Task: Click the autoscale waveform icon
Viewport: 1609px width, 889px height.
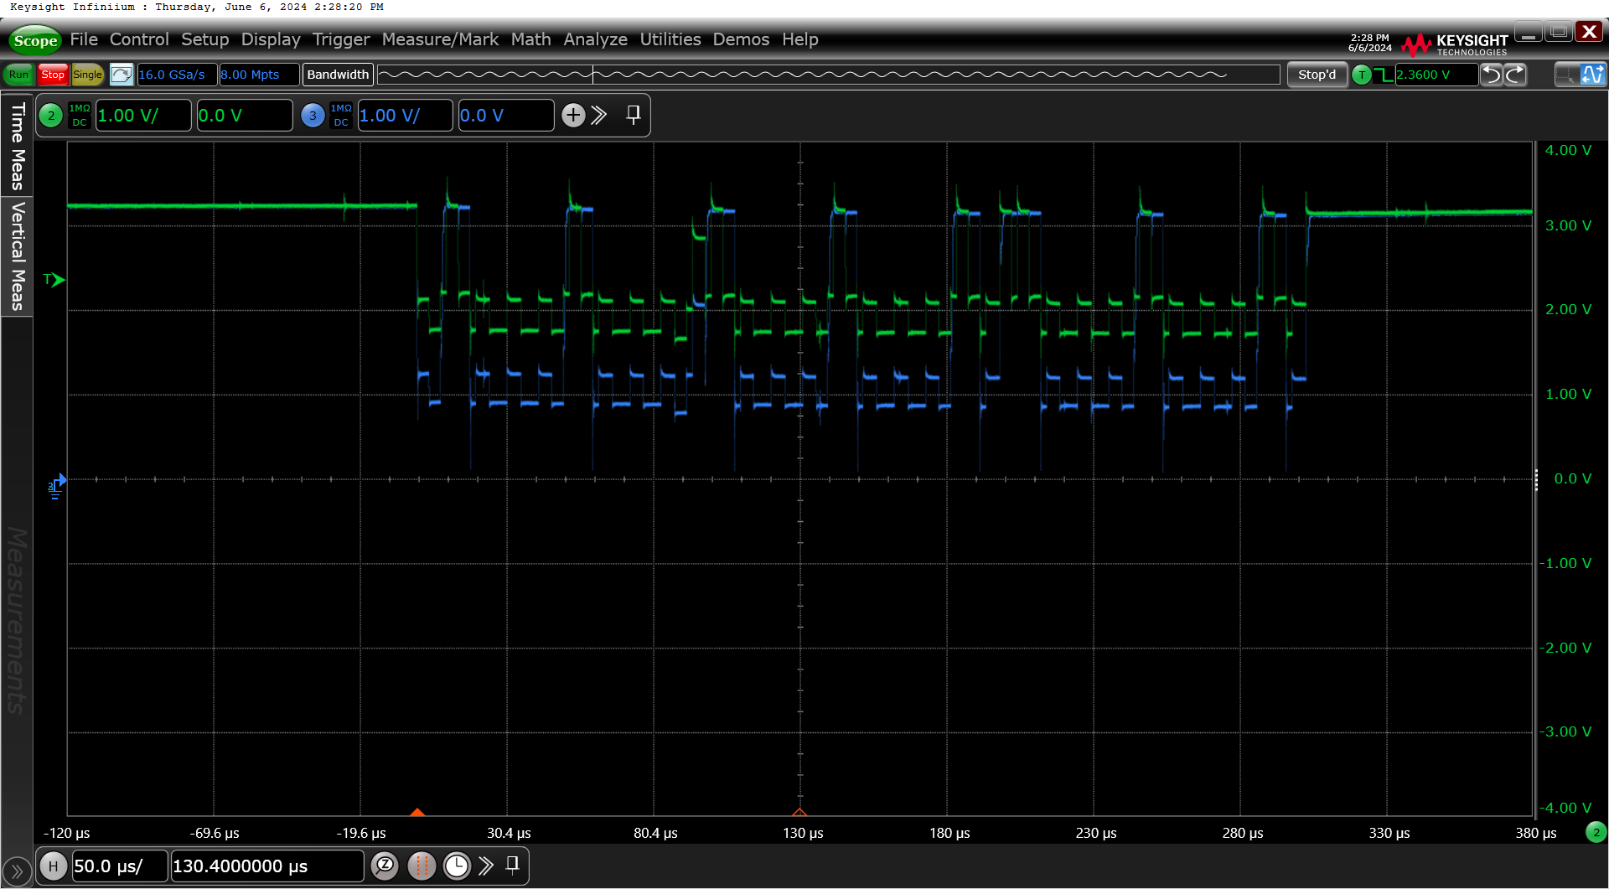Action: coord(122,75)
